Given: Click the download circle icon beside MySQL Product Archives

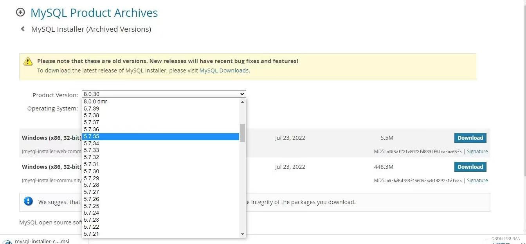Looking at the screenshot, I should click(20, 13).
